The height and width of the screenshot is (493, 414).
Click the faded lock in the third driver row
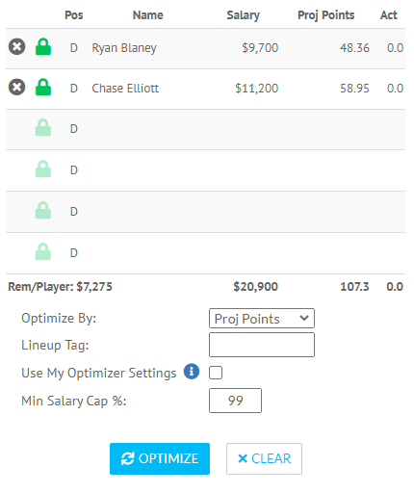click(43, 128)
